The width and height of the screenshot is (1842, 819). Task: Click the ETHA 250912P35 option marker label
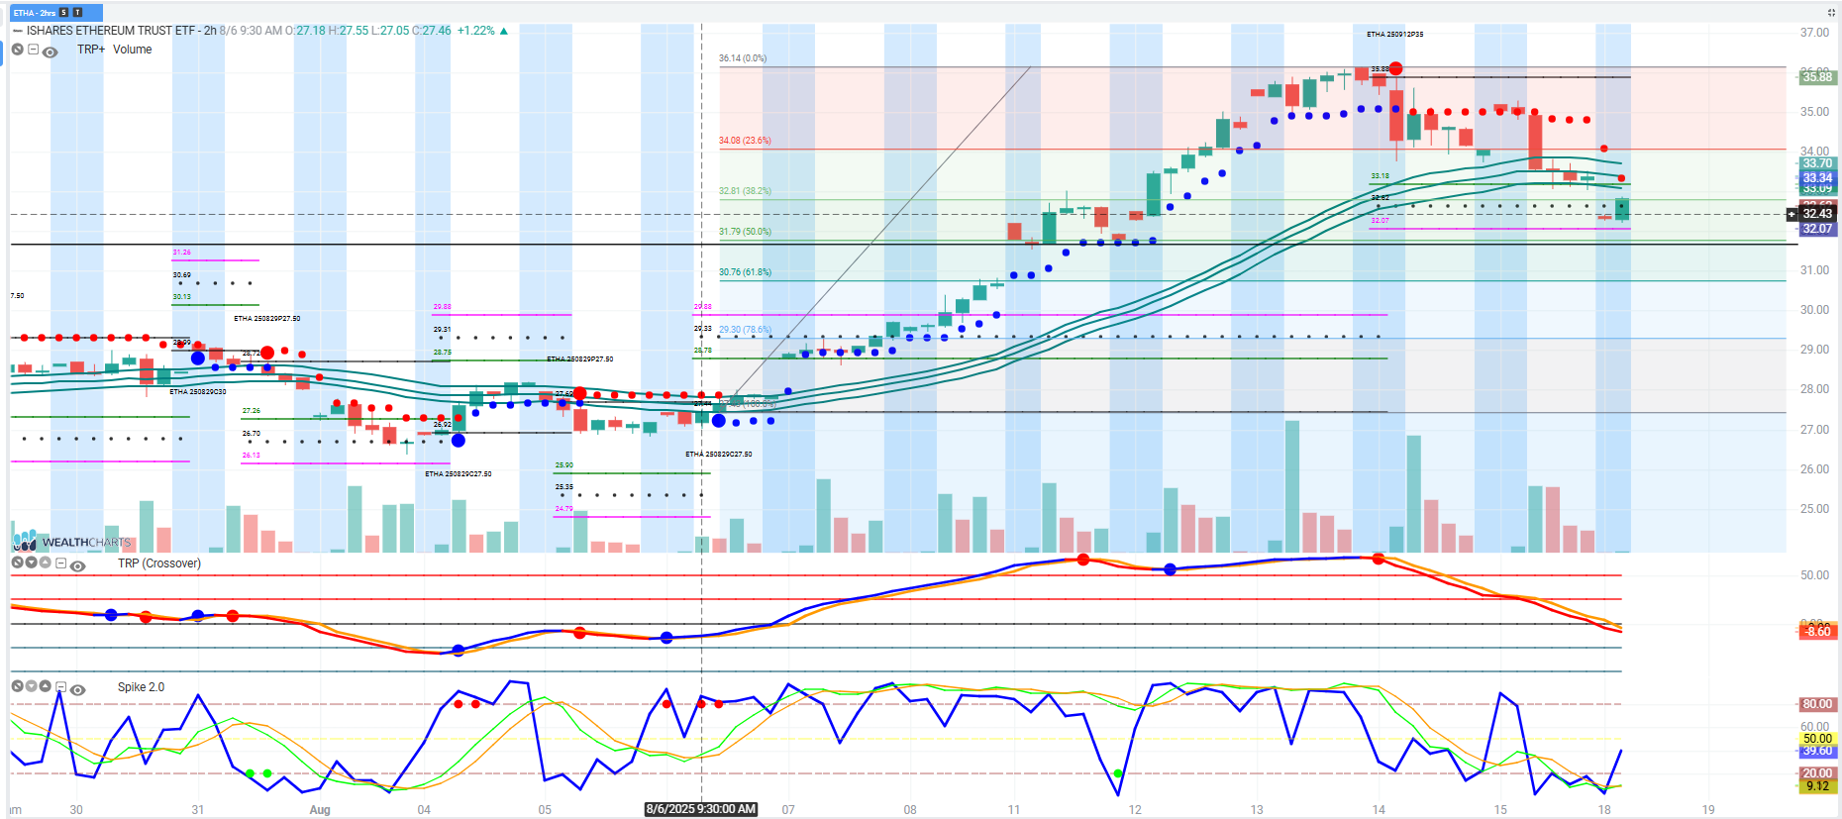[1394, 35]
